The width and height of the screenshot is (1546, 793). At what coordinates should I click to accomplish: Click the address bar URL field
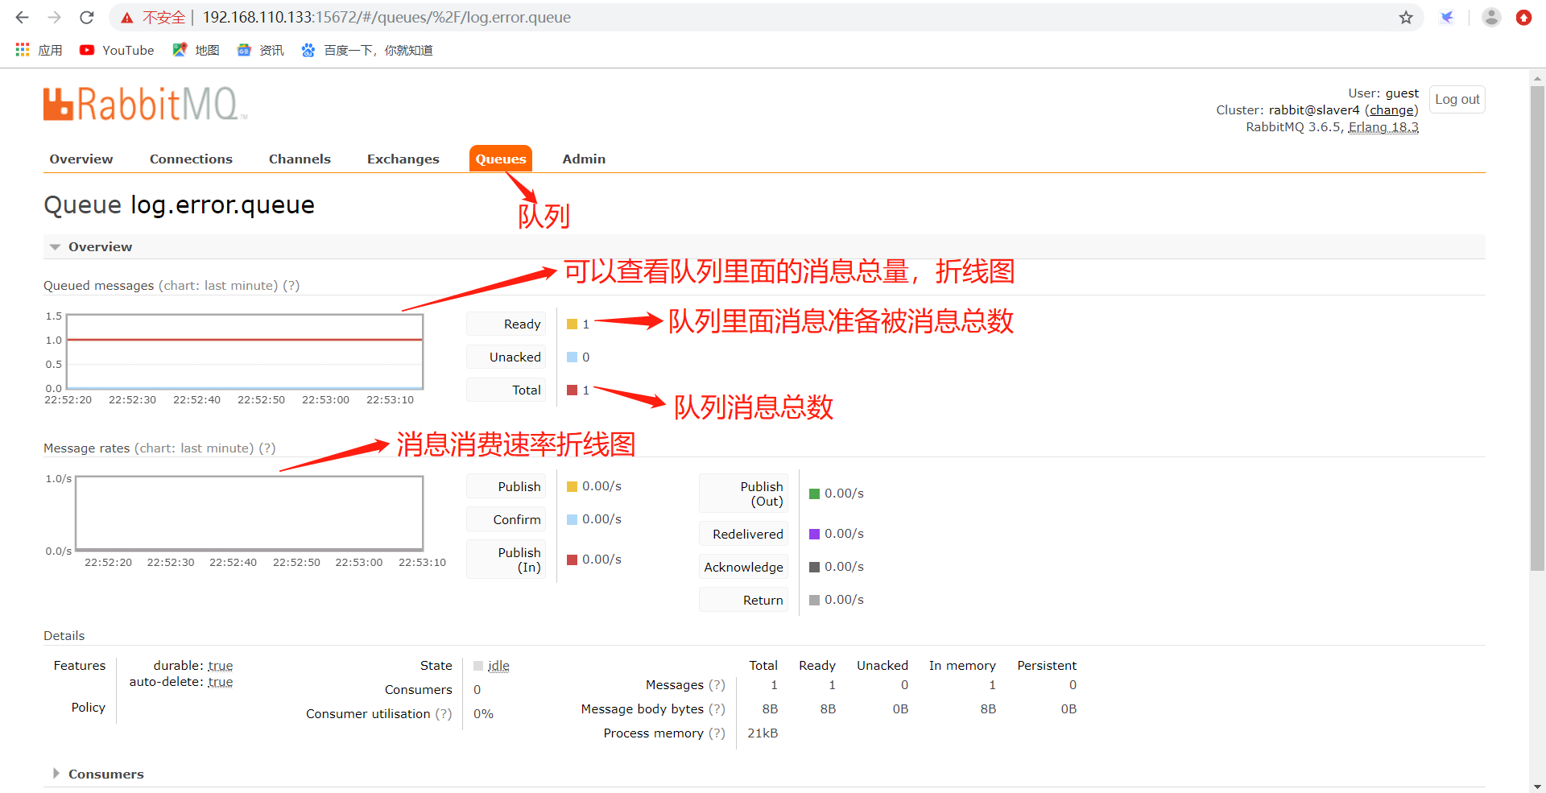point(386,17)
